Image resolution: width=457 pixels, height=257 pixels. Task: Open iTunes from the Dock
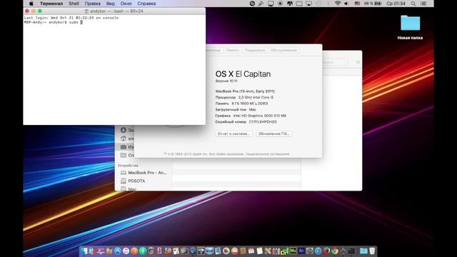point(126,251)
